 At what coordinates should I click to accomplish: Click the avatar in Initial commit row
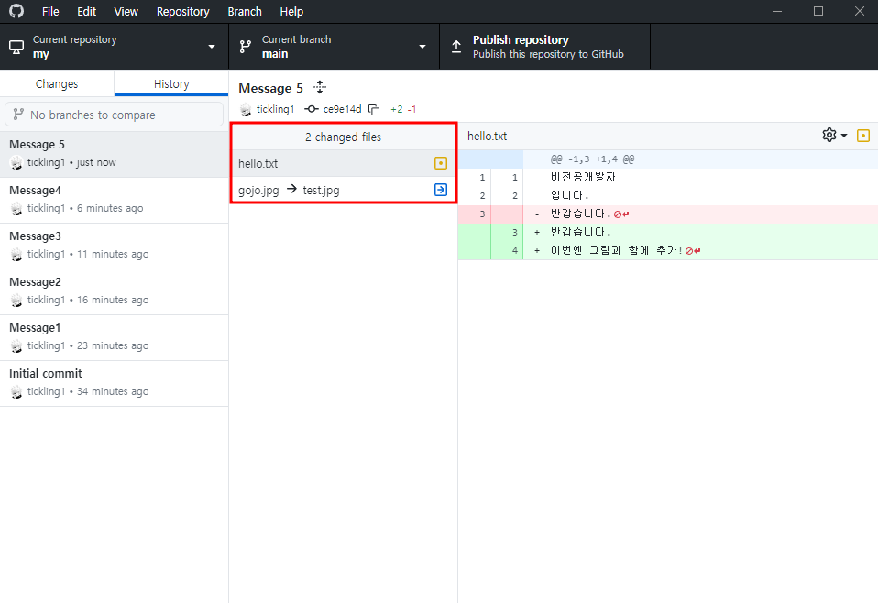[16, 392]
